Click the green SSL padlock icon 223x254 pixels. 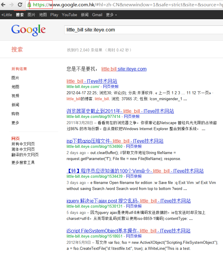coord(29,5)
